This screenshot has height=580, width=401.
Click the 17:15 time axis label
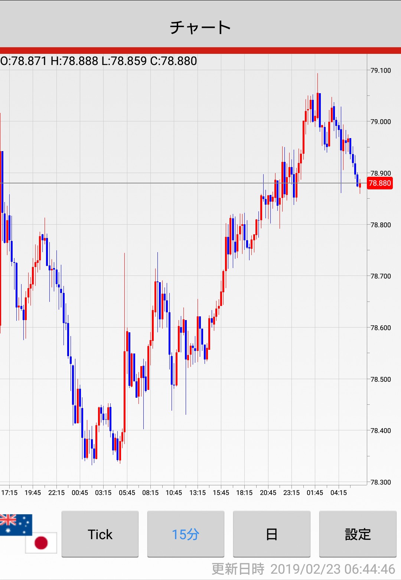click(9, 493)
